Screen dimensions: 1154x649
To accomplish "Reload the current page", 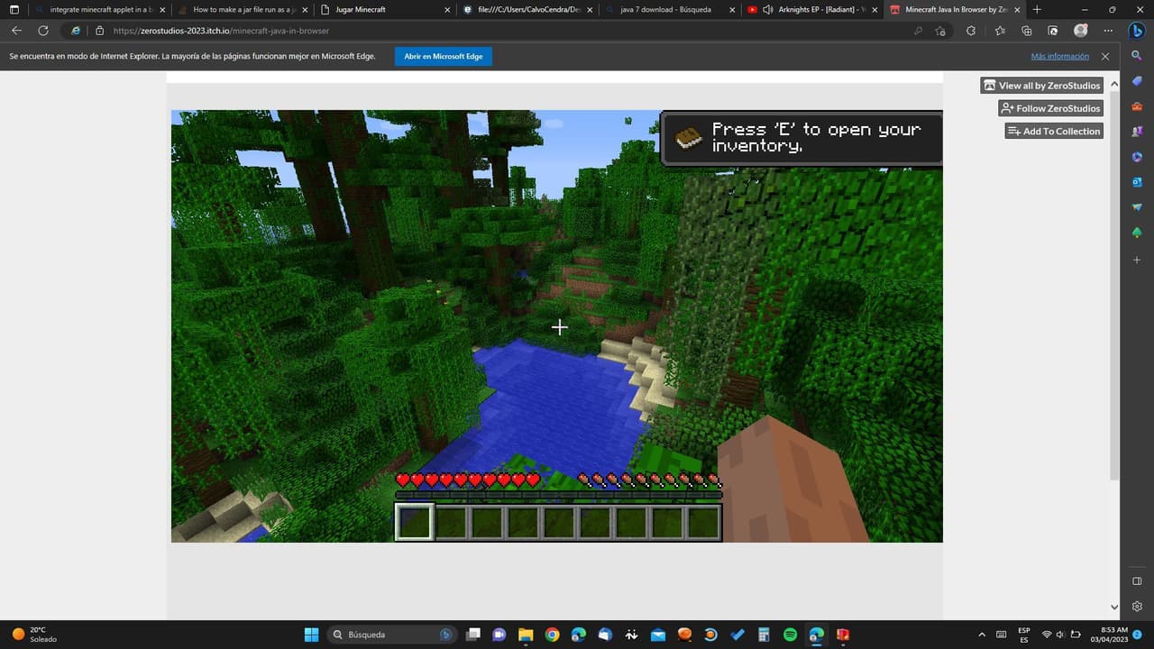I will (42, 31).
